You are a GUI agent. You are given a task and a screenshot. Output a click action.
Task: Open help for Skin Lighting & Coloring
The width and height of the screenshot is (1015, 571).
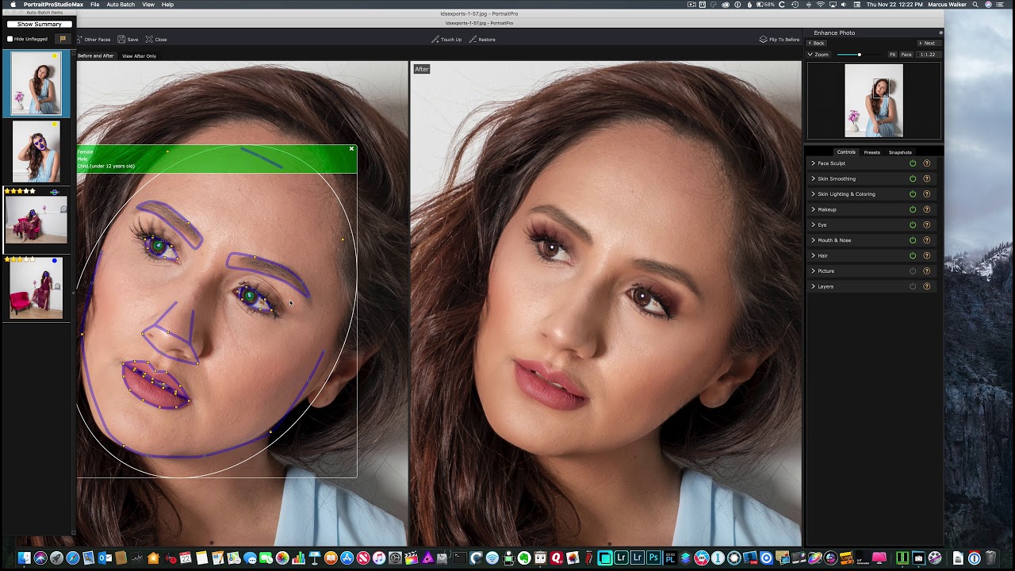pyautogui.click(x=926, y=194)
